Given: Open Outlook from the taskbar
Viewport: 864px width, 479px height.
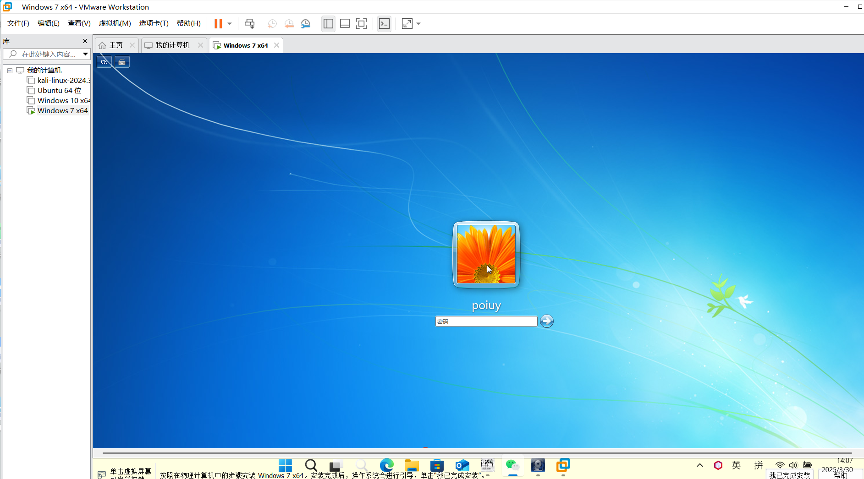Looking at the screenshot, I should tap(462, 466).
